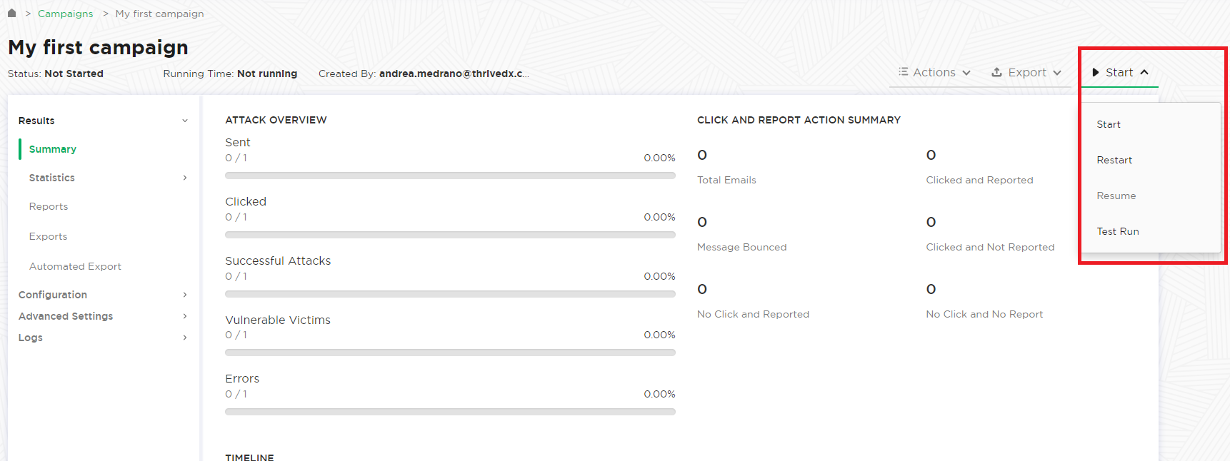Click the Export upload icon
1230x476 pixels.
[996, 72]
